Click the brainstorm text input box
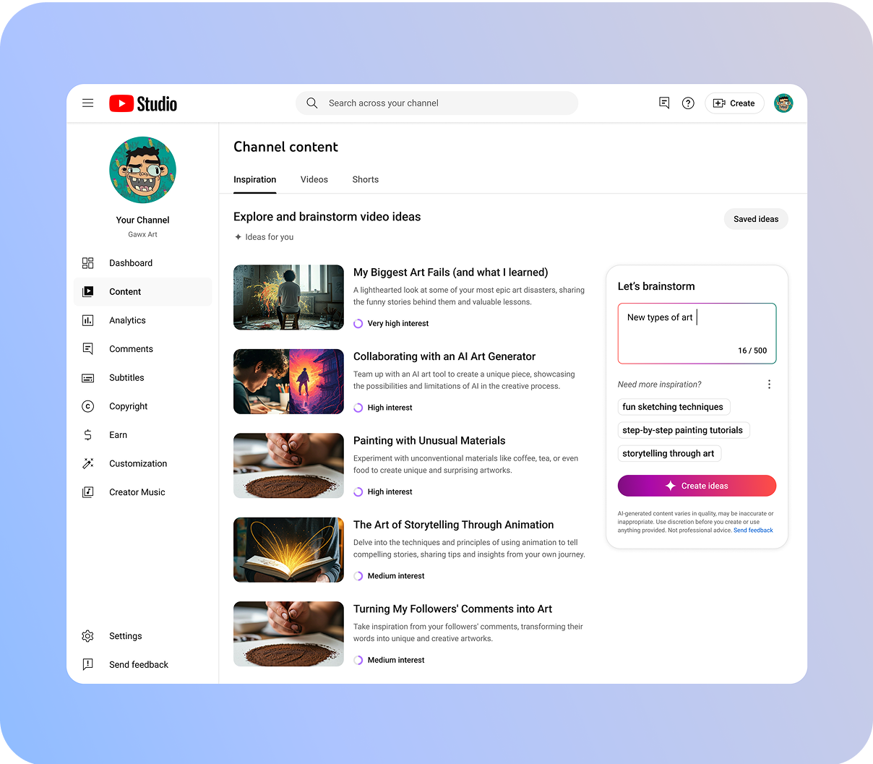 click(x=696, y=333)
